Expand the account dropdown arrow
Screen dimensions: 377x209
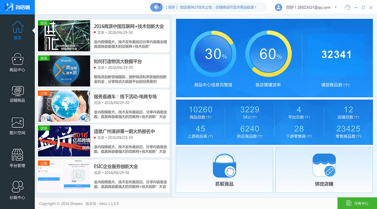coord(335,7)
